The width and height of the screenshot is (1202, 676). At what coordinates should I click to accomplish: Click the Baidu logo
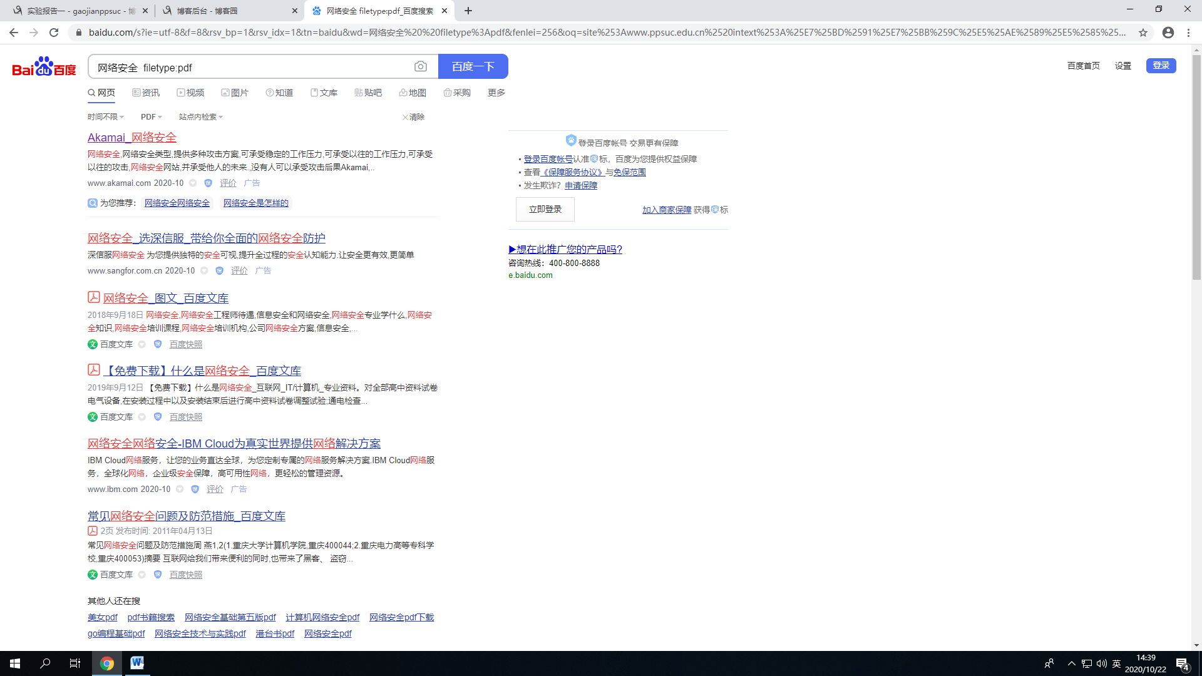pos(44,66)
